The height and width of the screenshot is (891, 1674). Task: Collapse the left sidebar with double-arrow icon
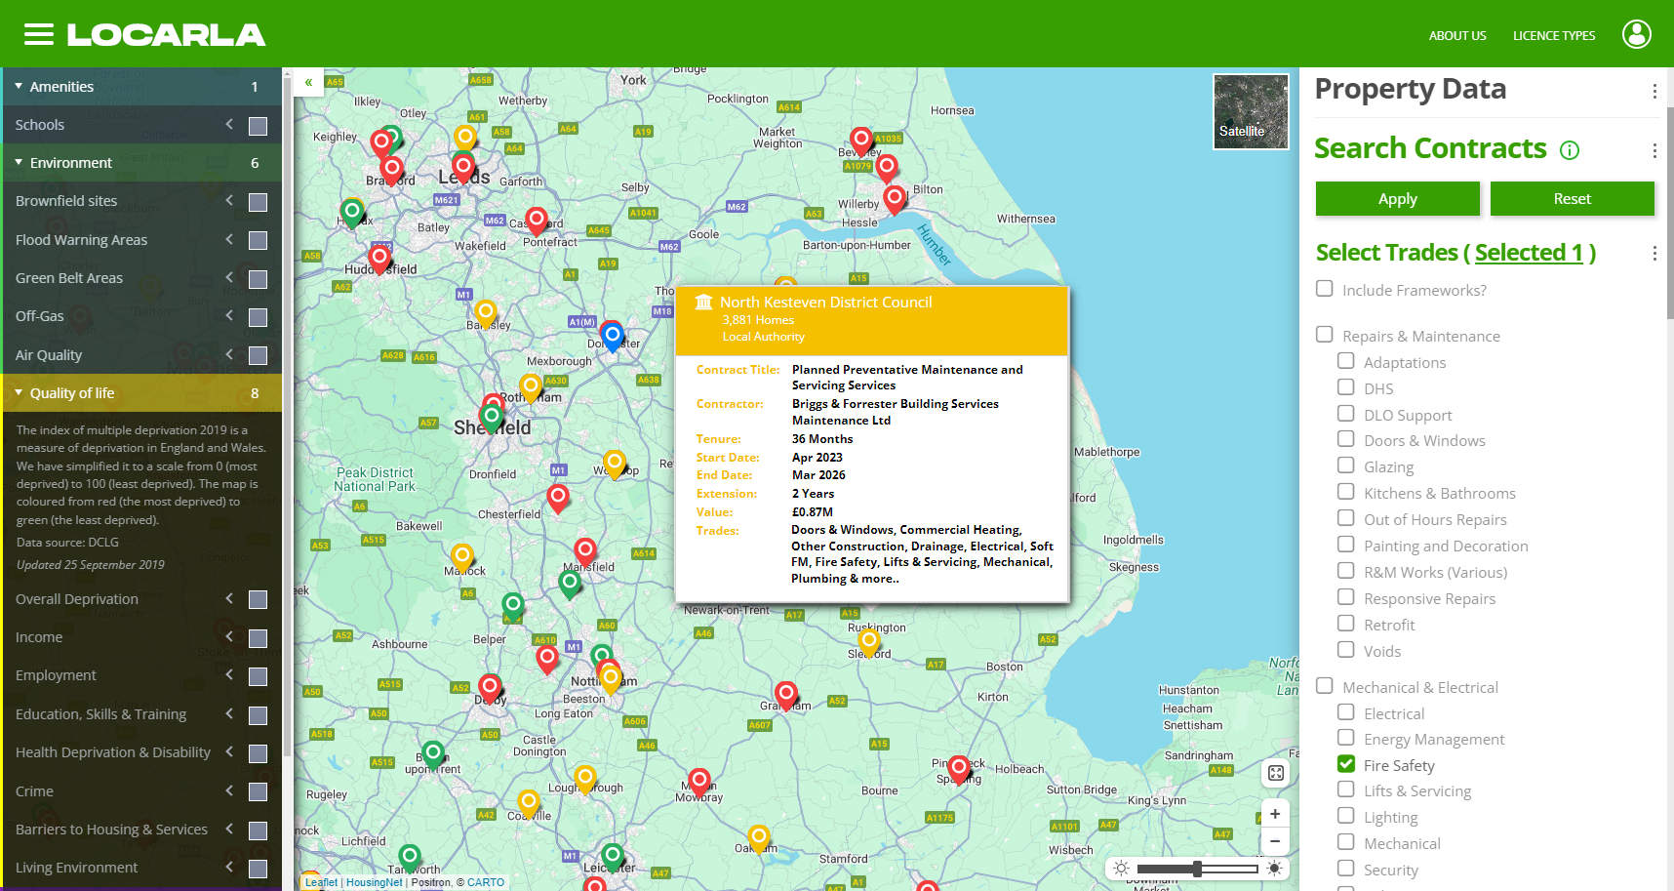click(x=308, y=83)
